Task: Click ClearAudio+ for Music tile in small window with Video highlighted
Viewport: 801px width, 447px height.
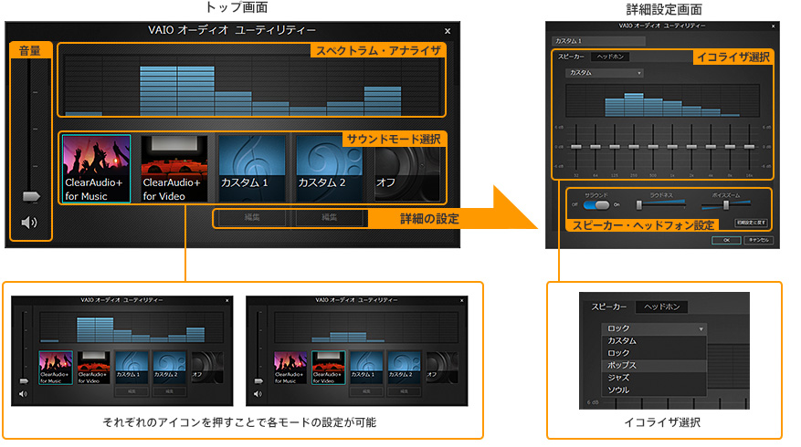Action: point(290,368)
